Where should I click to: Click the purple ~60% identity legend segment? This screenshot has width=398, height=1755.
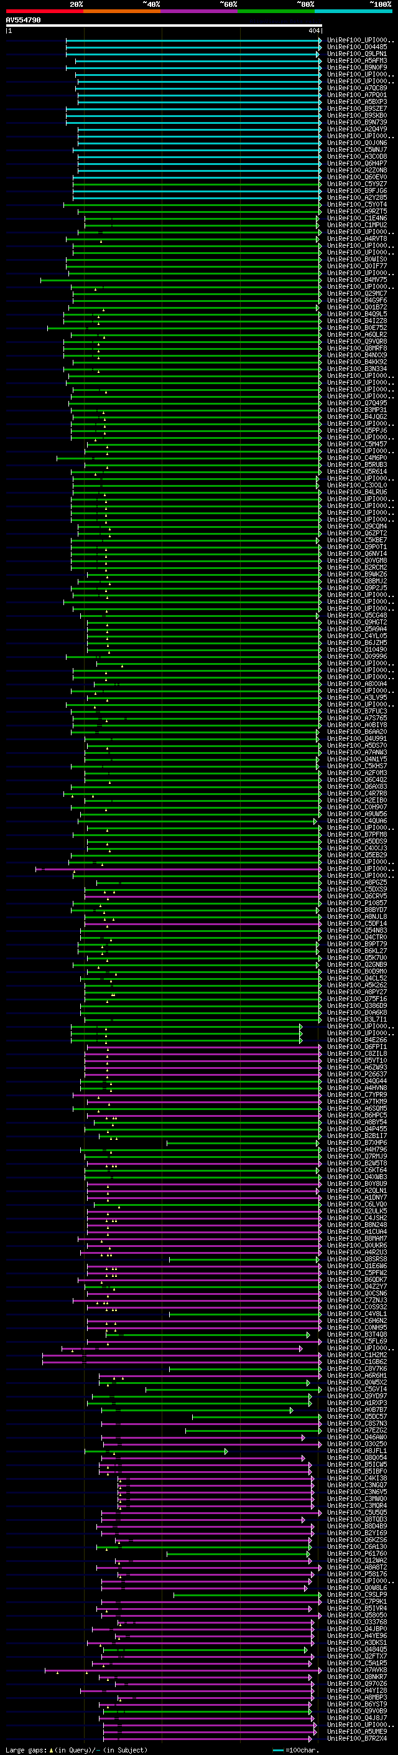[200, 11]
